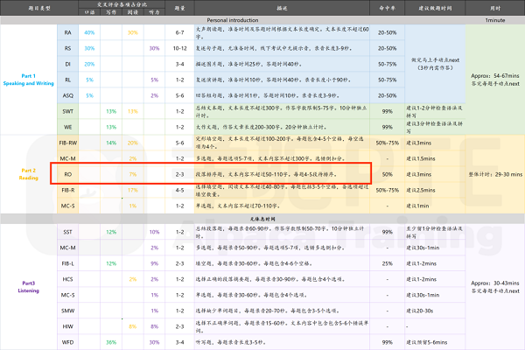
Task: Click the '10%' listening score in SST row
Action: (154, 232)
